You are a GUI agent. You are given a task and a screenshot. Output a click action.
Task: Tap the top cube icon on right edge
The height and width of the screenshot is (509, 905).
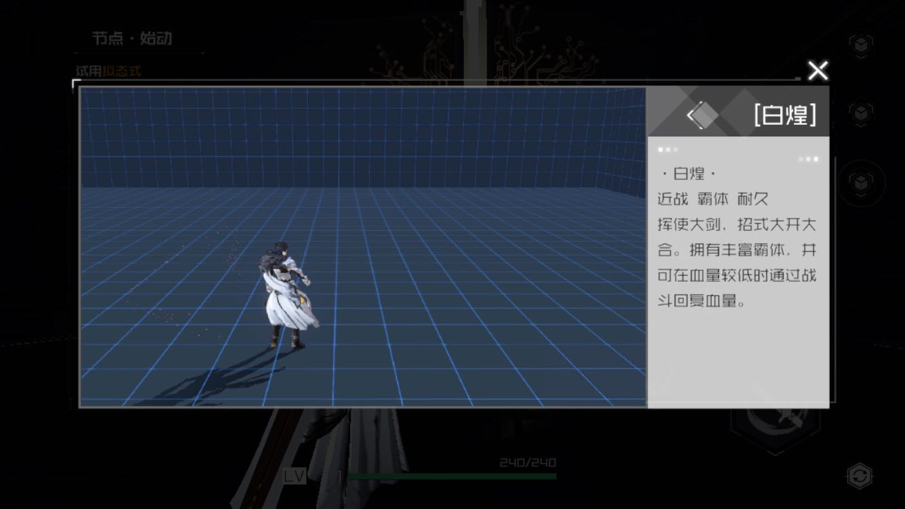click(860, 44)
